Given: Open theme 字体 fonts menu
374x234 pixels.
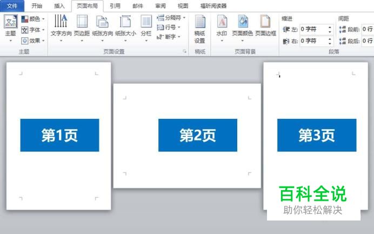Looking at the screenshot, I should [33, 30].
